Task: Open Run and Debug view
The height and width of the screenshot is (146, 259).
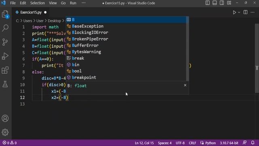Action: tap(5, 56)
